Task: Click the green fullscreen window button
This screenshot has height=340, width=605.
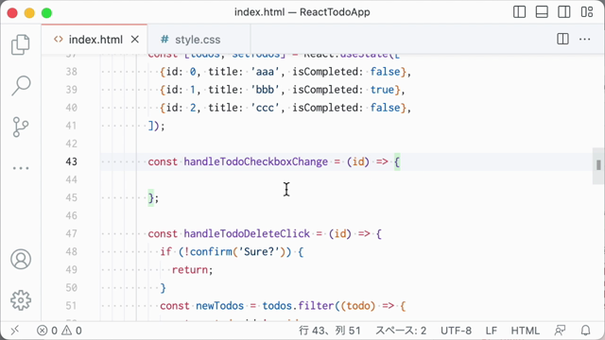Action: coord(46,12)
